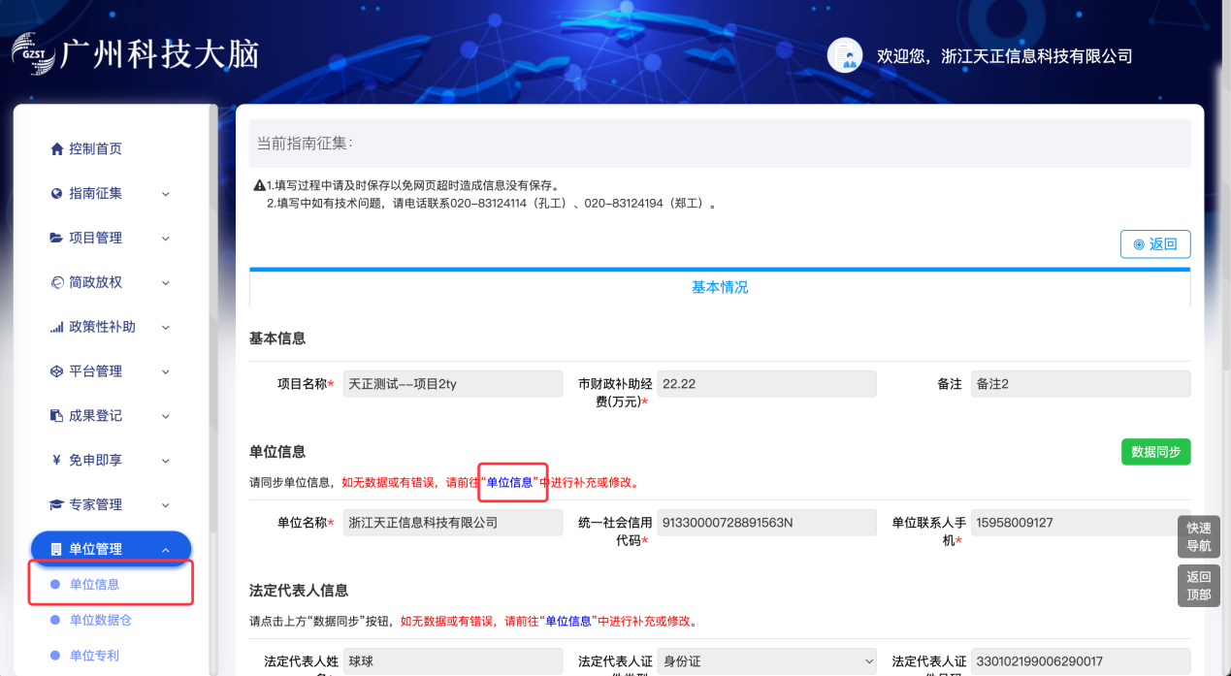Viewport: 1231px width, 676px height.
Task: Click the 项目名称 input field
Action: click(x=452, y=384)
